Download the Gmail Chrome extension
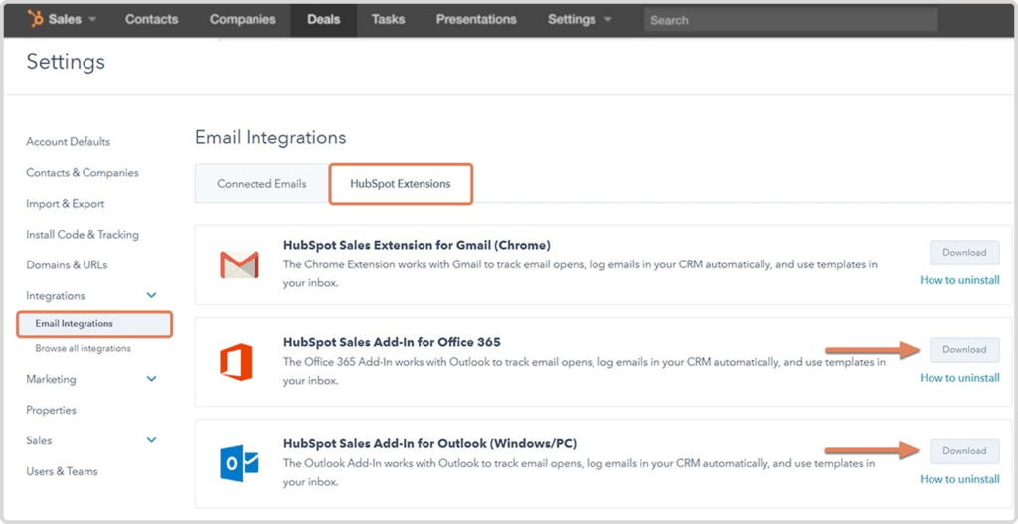 pyautogui.click(x=964, y=252)
